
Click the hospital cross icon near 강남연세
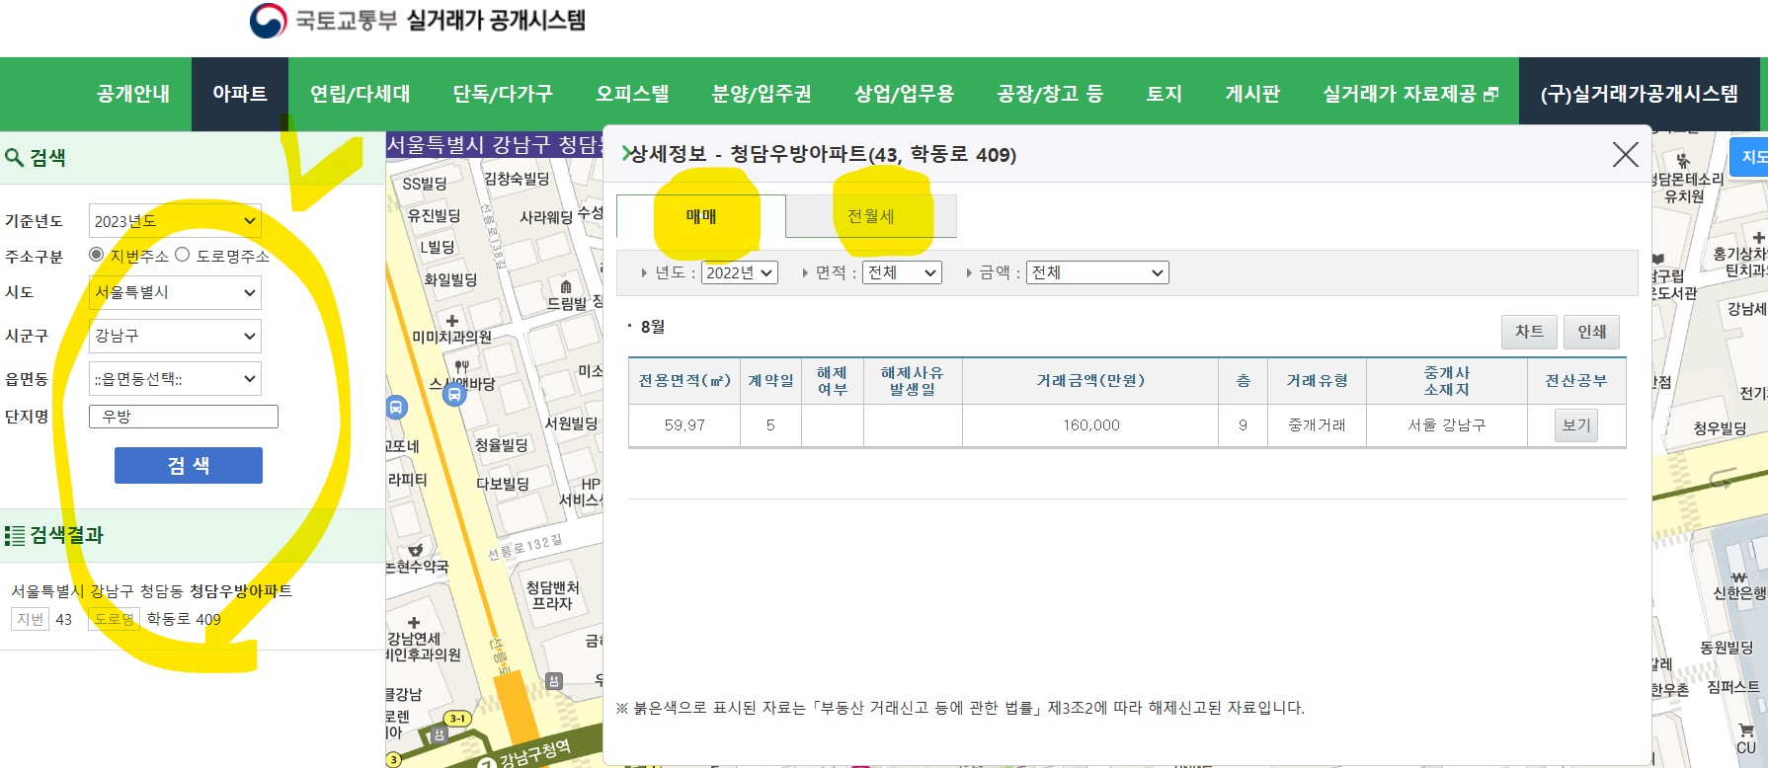(x=414, y=623)
